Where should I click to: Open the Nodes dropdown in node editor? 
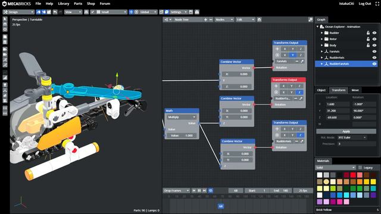[x=224, y=20]
